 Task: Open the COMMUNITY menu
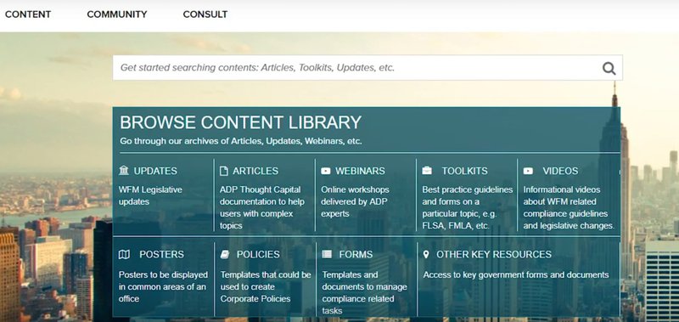(117, 14)
